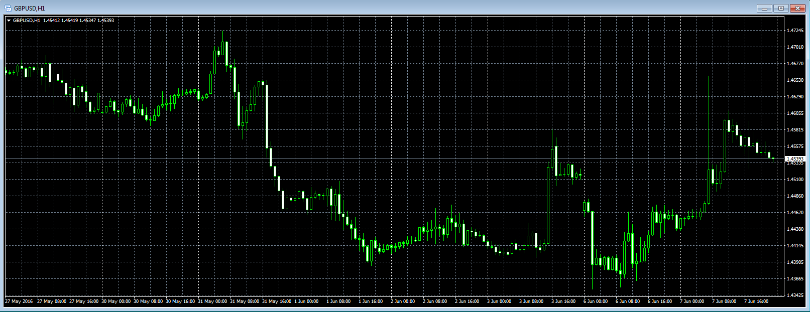Click the 31 May 08:00 time label
The width and height of the screenshot is (810, 312).
(245, 301)
